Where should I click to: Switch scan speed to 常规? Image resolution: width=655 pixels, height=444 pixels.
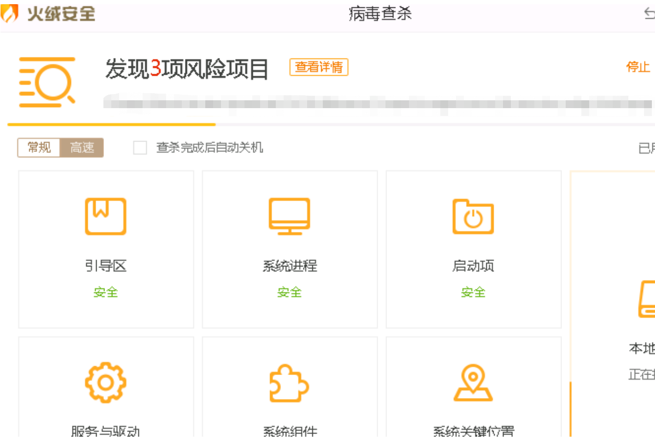coord(39,148)
